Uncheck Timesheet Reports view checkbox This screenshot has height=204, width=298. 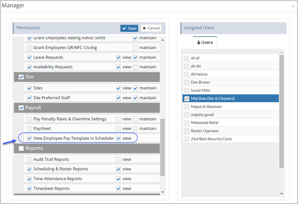coord(118,189)
